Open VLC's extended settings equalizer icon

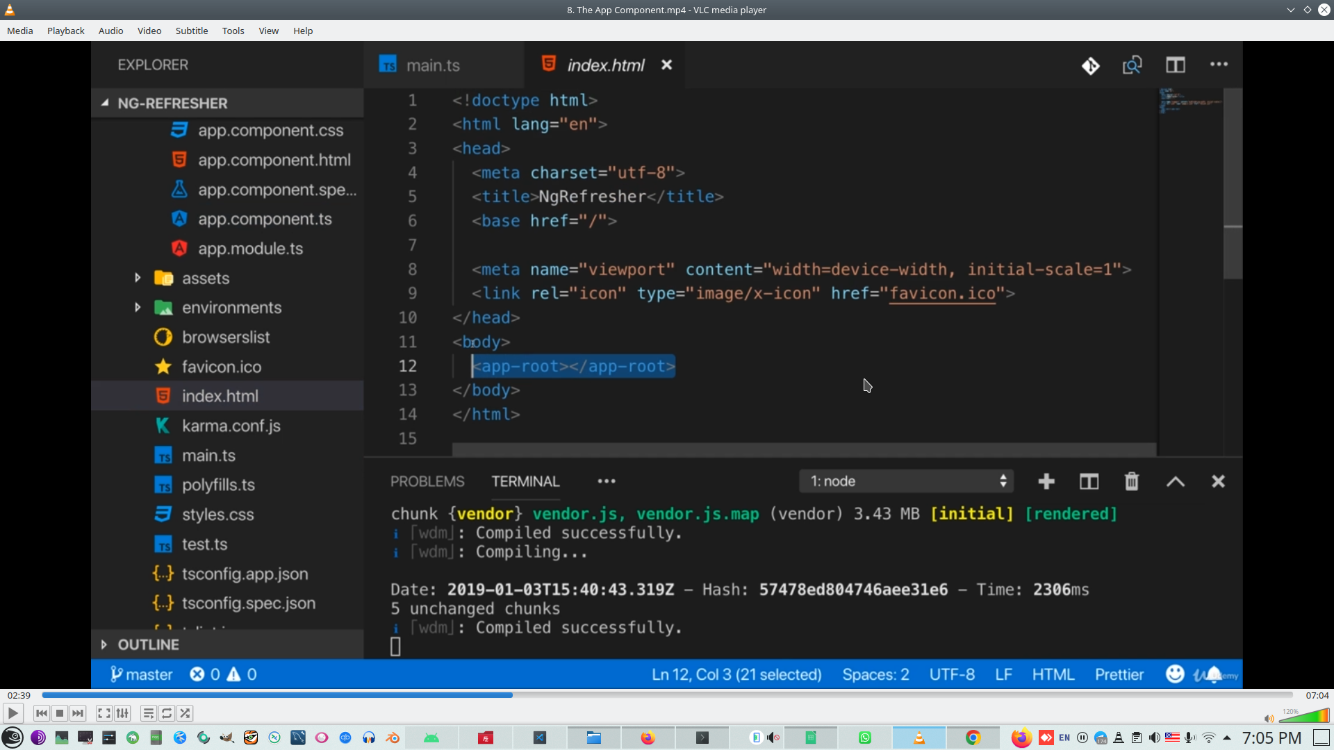click(x=122, y=713)
